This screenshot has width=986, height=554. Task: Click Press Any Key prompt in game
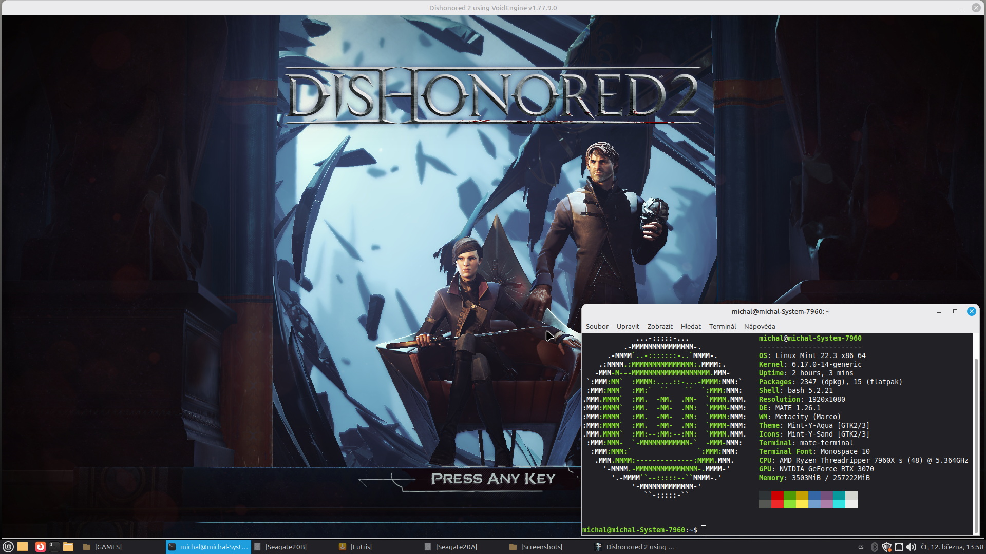coord(492,479)
